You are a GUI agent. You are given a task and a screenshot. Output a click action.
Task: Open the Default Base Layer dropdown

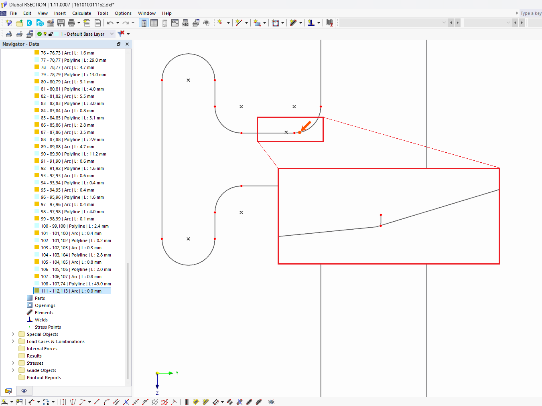tap(112, 34)
